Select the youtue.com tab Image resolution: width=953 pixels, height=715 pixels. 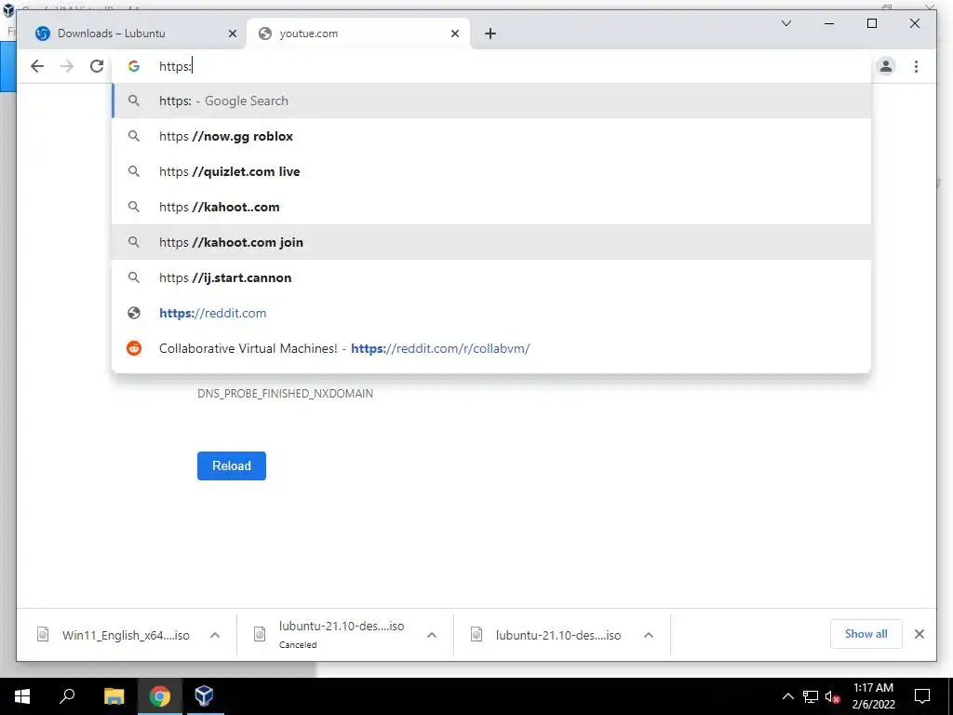(x=358, y=34)
